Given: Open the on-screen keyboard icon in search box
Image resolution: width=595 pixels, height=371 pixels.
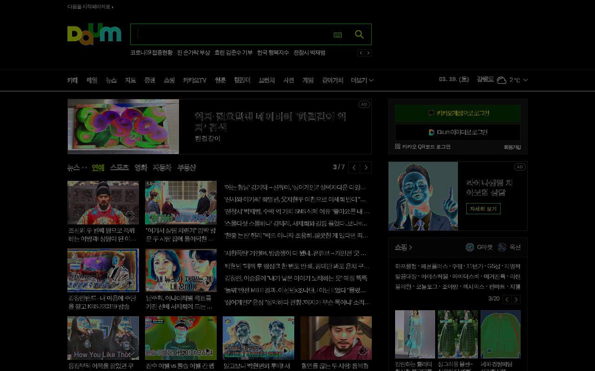Looking at the screenshot, I should [x=338, y=35].
